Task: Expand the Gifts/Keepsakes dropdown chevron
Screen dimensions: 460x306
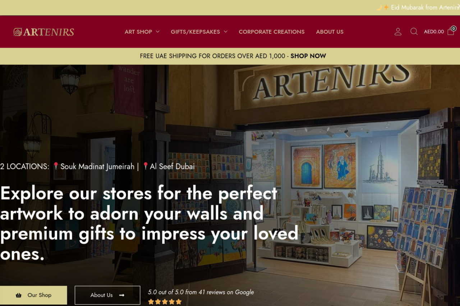Action: 225,32
